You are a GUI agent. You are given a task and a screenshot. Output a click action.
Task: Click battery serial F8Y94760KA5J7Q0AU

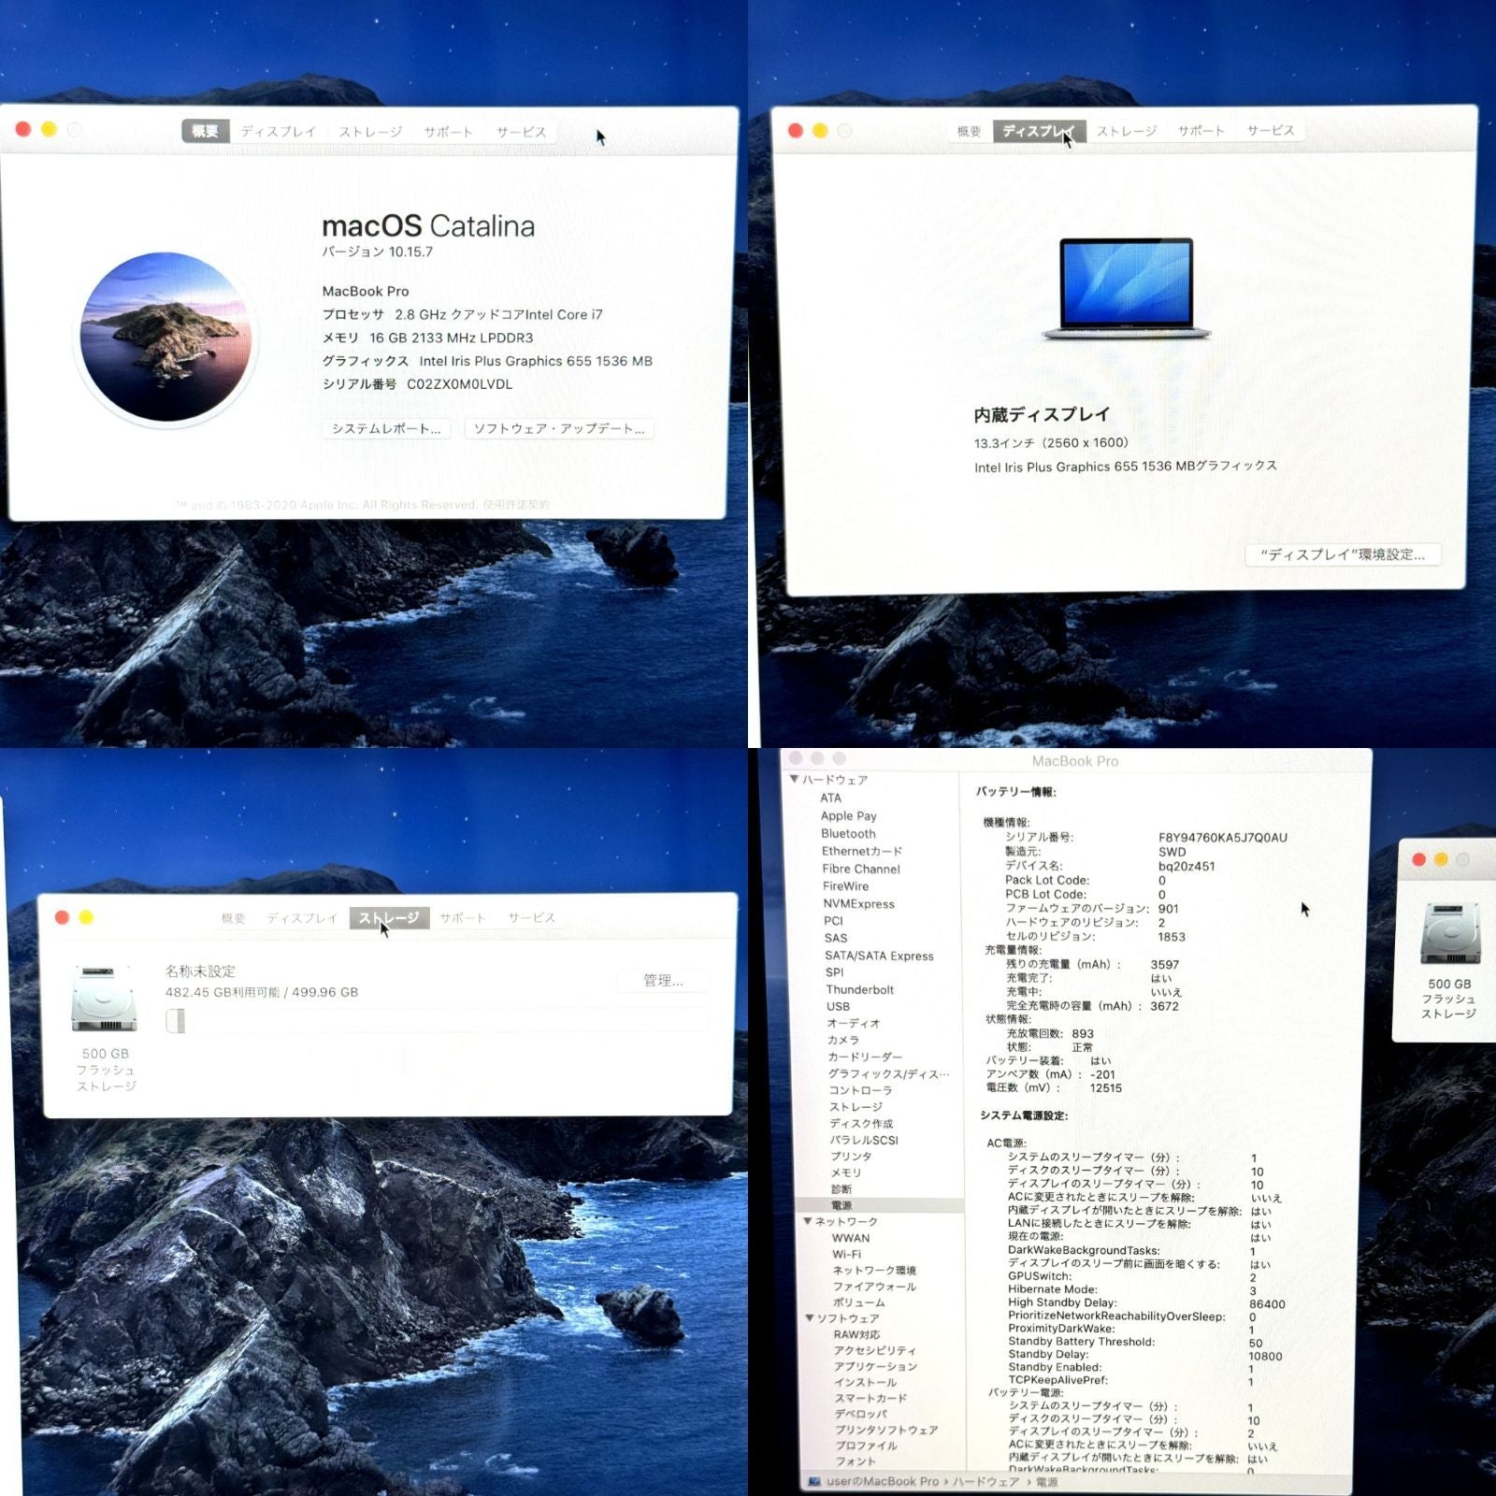(1223, 838)
